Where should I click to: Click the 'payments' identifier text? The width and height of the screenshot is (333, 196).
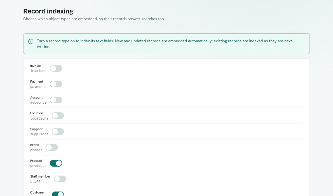(x=38, y=87)
